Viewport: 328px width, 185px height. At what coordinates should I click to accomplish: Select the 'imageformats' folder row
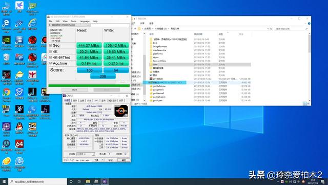click(x=200, y=47)
